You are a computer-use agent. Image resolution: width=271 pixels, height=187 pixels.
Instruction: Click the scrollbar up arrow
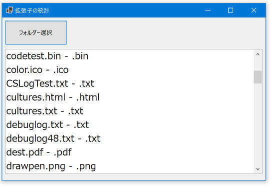coord(258,54)
